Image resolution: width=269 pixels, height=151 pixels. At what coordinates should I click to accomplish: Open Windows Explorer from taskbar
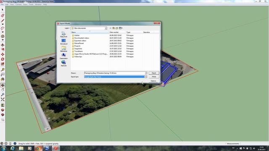21,148
